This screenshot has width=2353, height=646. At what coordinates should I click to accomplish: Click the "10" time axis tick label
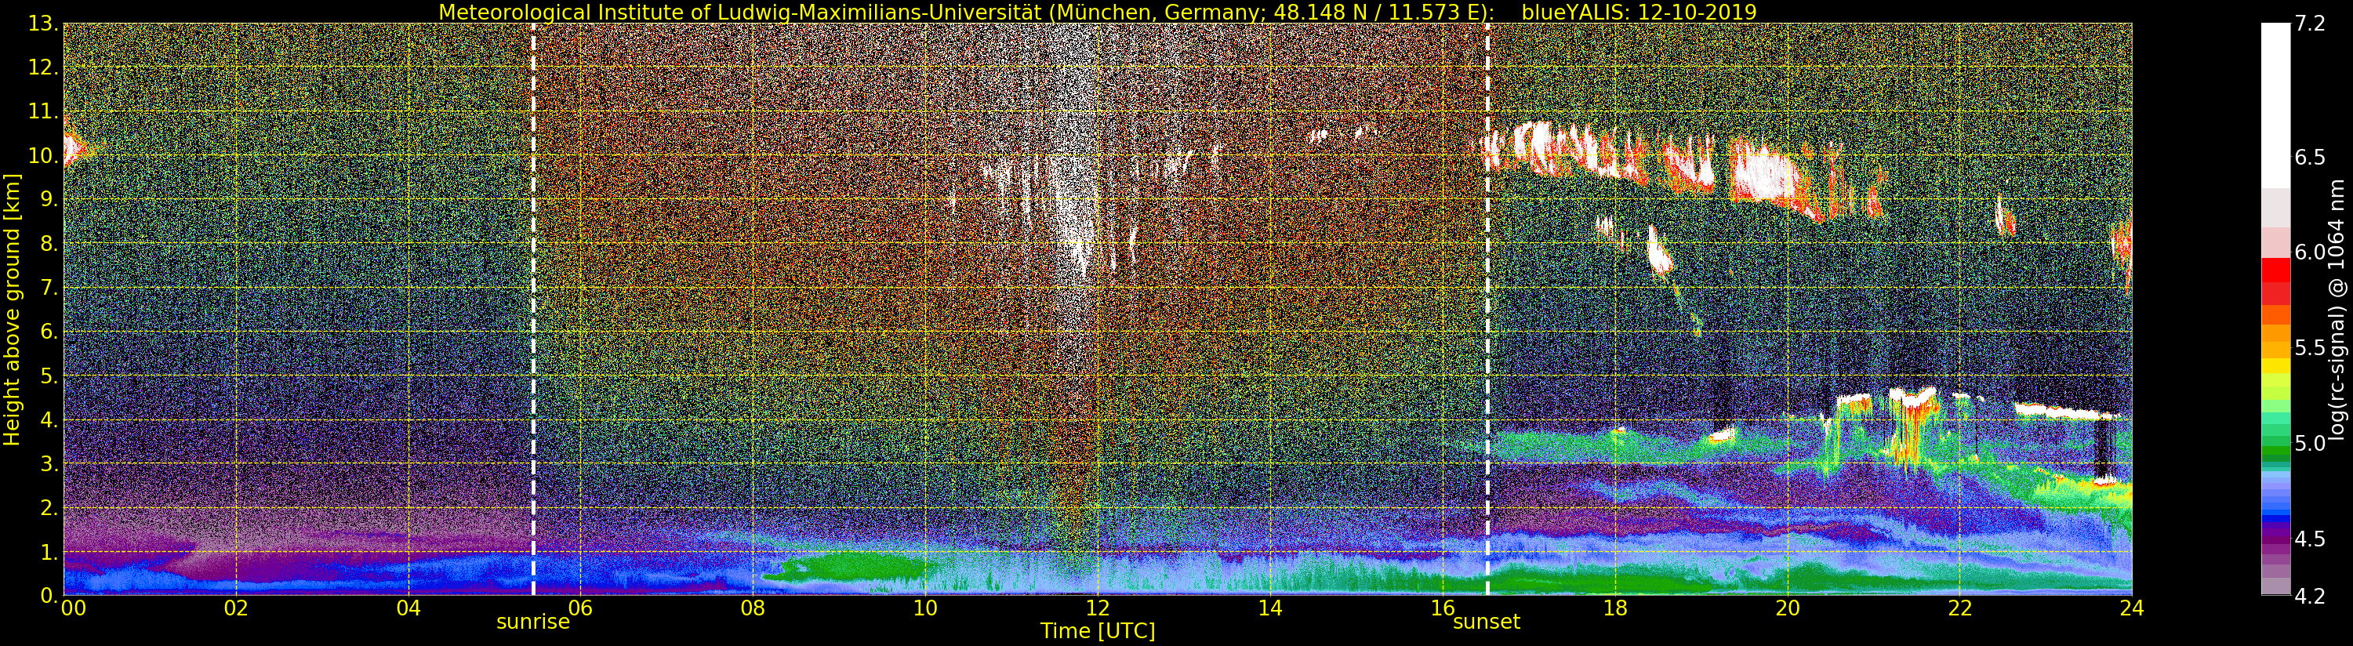tap(925, 608)
